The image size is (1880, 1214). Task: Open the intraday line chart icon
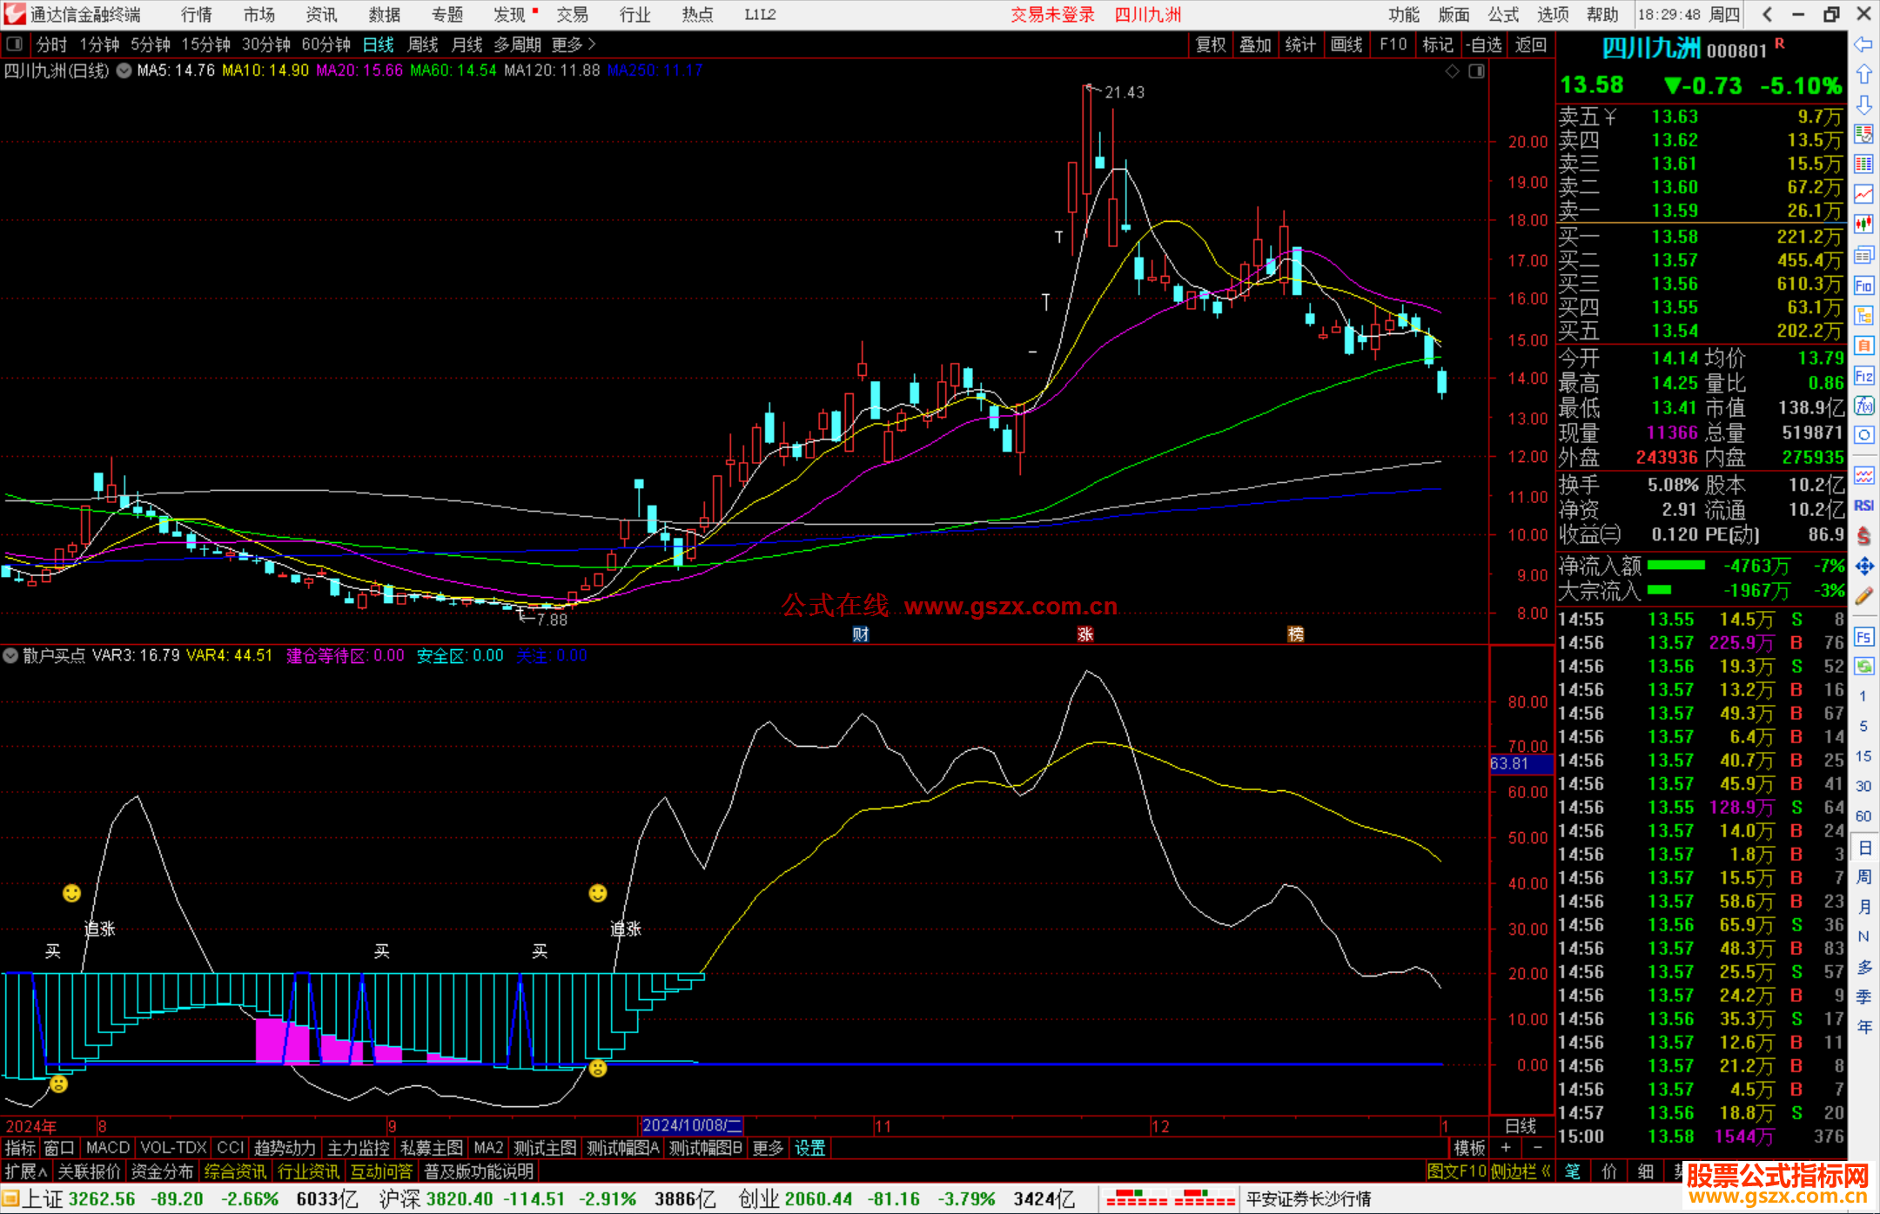[x=1863, y=193]
